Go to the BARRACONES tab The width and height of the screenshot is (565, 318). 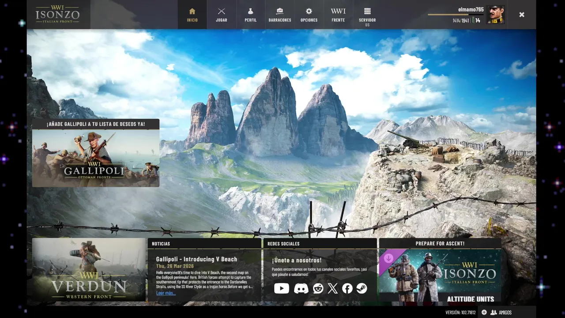point(279,15)
